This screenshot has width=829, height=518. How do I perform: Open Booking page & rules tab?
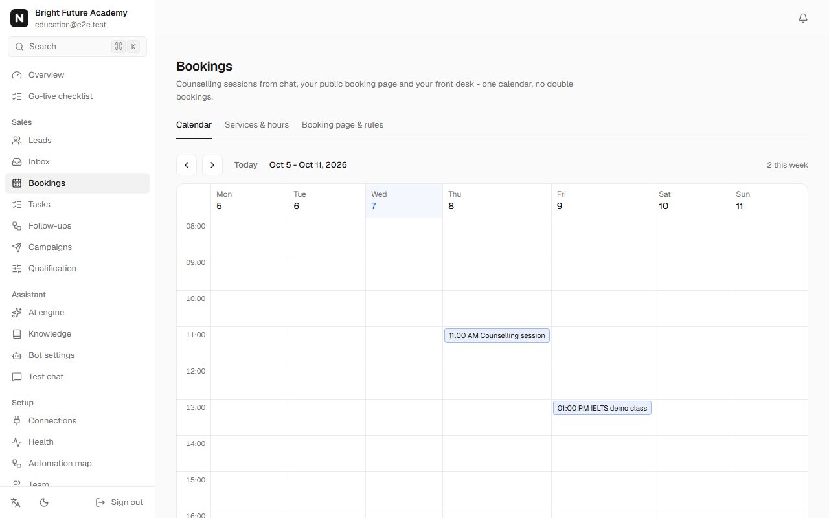click(343, 125)
